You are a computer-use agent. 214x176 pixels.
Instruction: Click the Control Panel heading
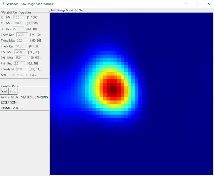[10, 86]
